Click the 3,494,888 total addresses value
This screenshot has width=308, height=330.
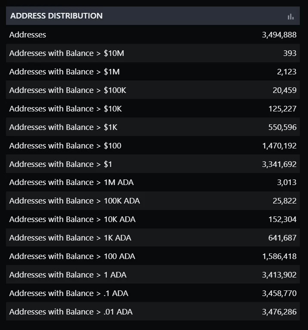279,35
